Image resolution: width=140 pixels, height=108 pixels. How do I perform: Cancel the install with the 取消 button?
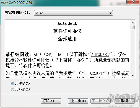click(x=125, y=101)
